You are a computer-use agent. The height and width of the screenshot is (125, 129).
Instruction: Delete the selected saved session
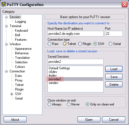pyautogui.click(x=114, y=85)
